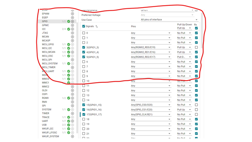The height and width of the screenshot is (142, 252).
Task: Click the plus icon in the UART row
Action: coord(72,121)
